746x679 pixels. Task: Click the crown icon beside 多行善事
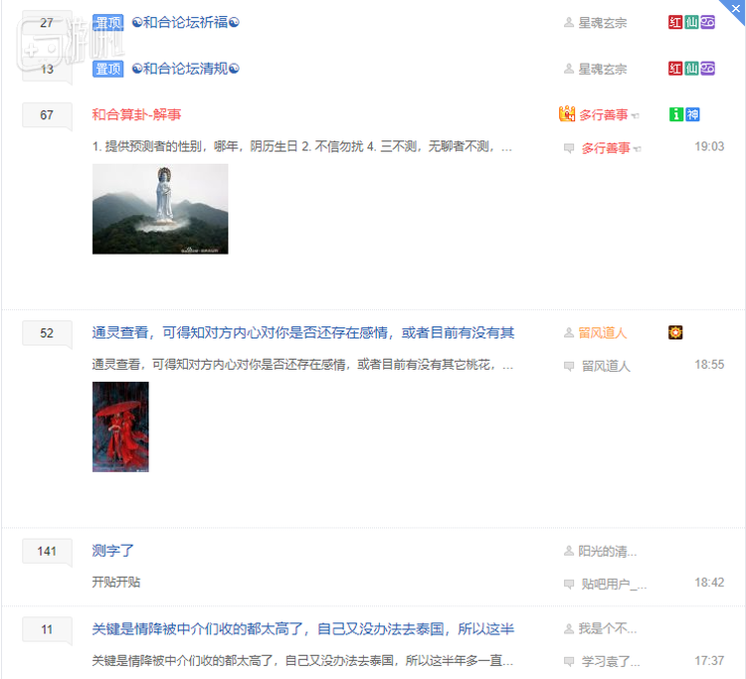pos(567,114)
